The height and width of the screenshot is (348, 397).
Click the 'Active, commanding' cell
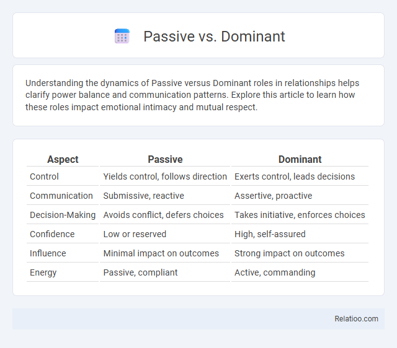[x=275, y=272]
